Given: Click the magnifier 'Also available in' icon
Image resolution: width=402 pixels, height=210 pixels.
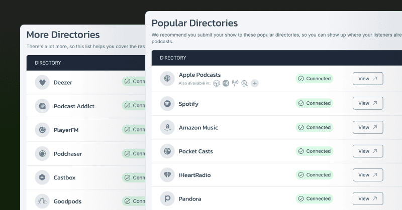Looking at the screenshot, I should pyautogui.click(x=245, y=83).
